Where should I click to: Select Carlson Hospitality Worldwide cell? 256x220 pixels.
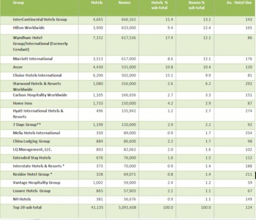[40, 95]
